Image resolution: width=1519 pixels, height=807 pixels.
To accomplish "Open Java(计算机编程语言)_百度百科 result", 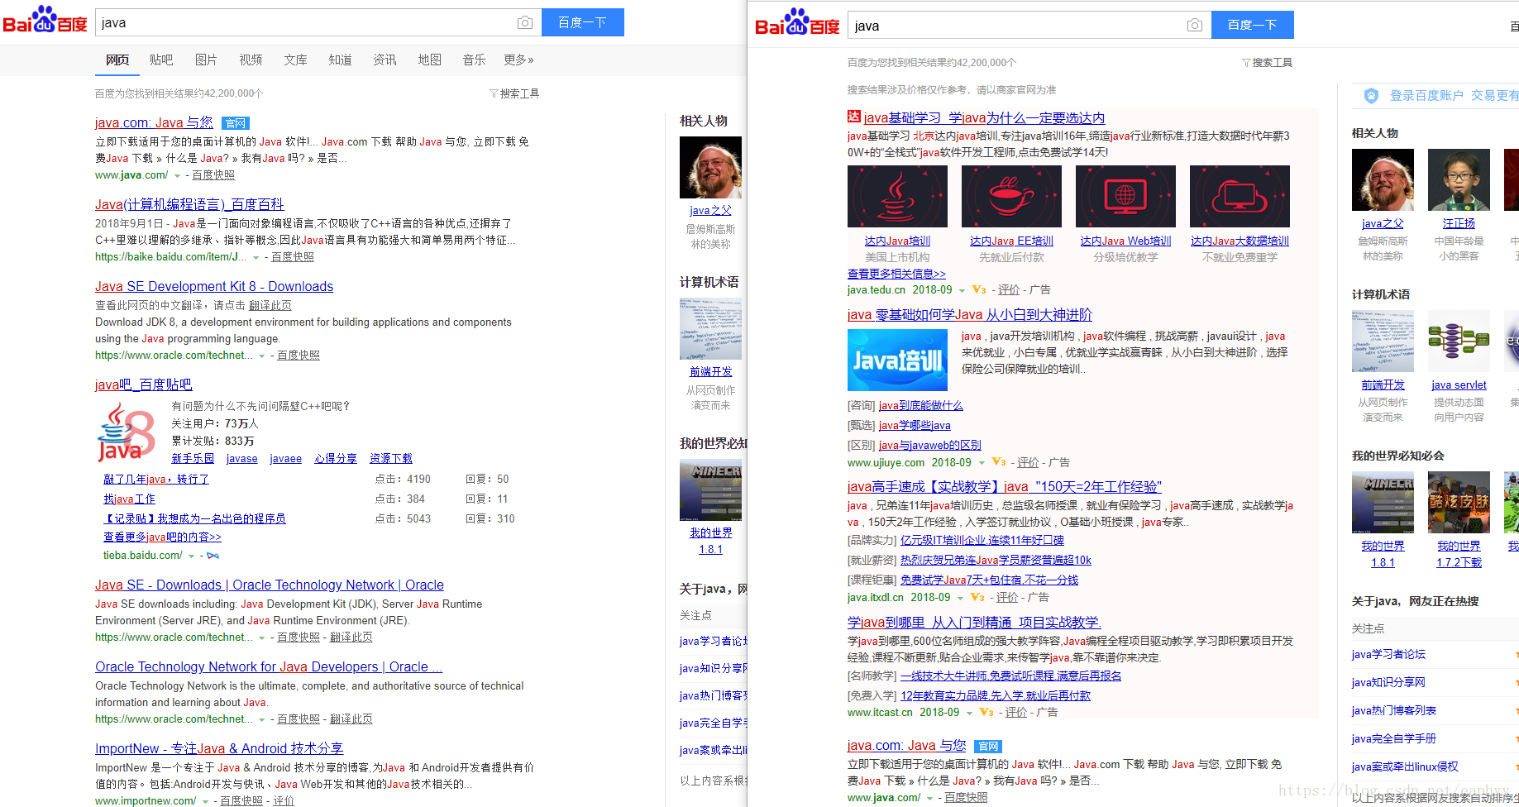I will pos(189,204).
